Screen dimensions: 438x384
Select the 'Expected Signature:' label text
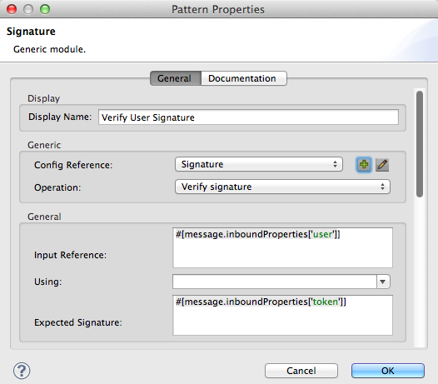click(78, 322)
